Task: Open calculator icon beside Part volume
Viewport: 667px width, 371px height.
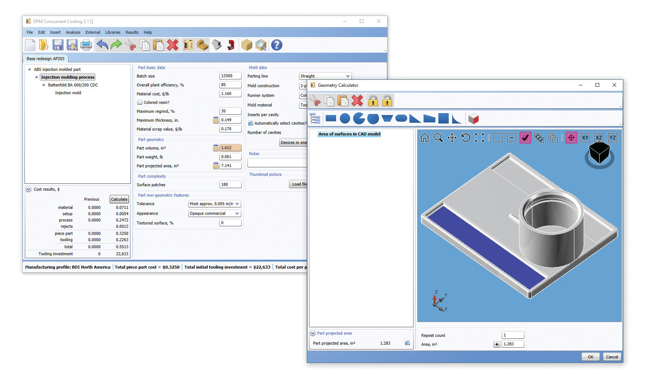Action: click(216, 148)
